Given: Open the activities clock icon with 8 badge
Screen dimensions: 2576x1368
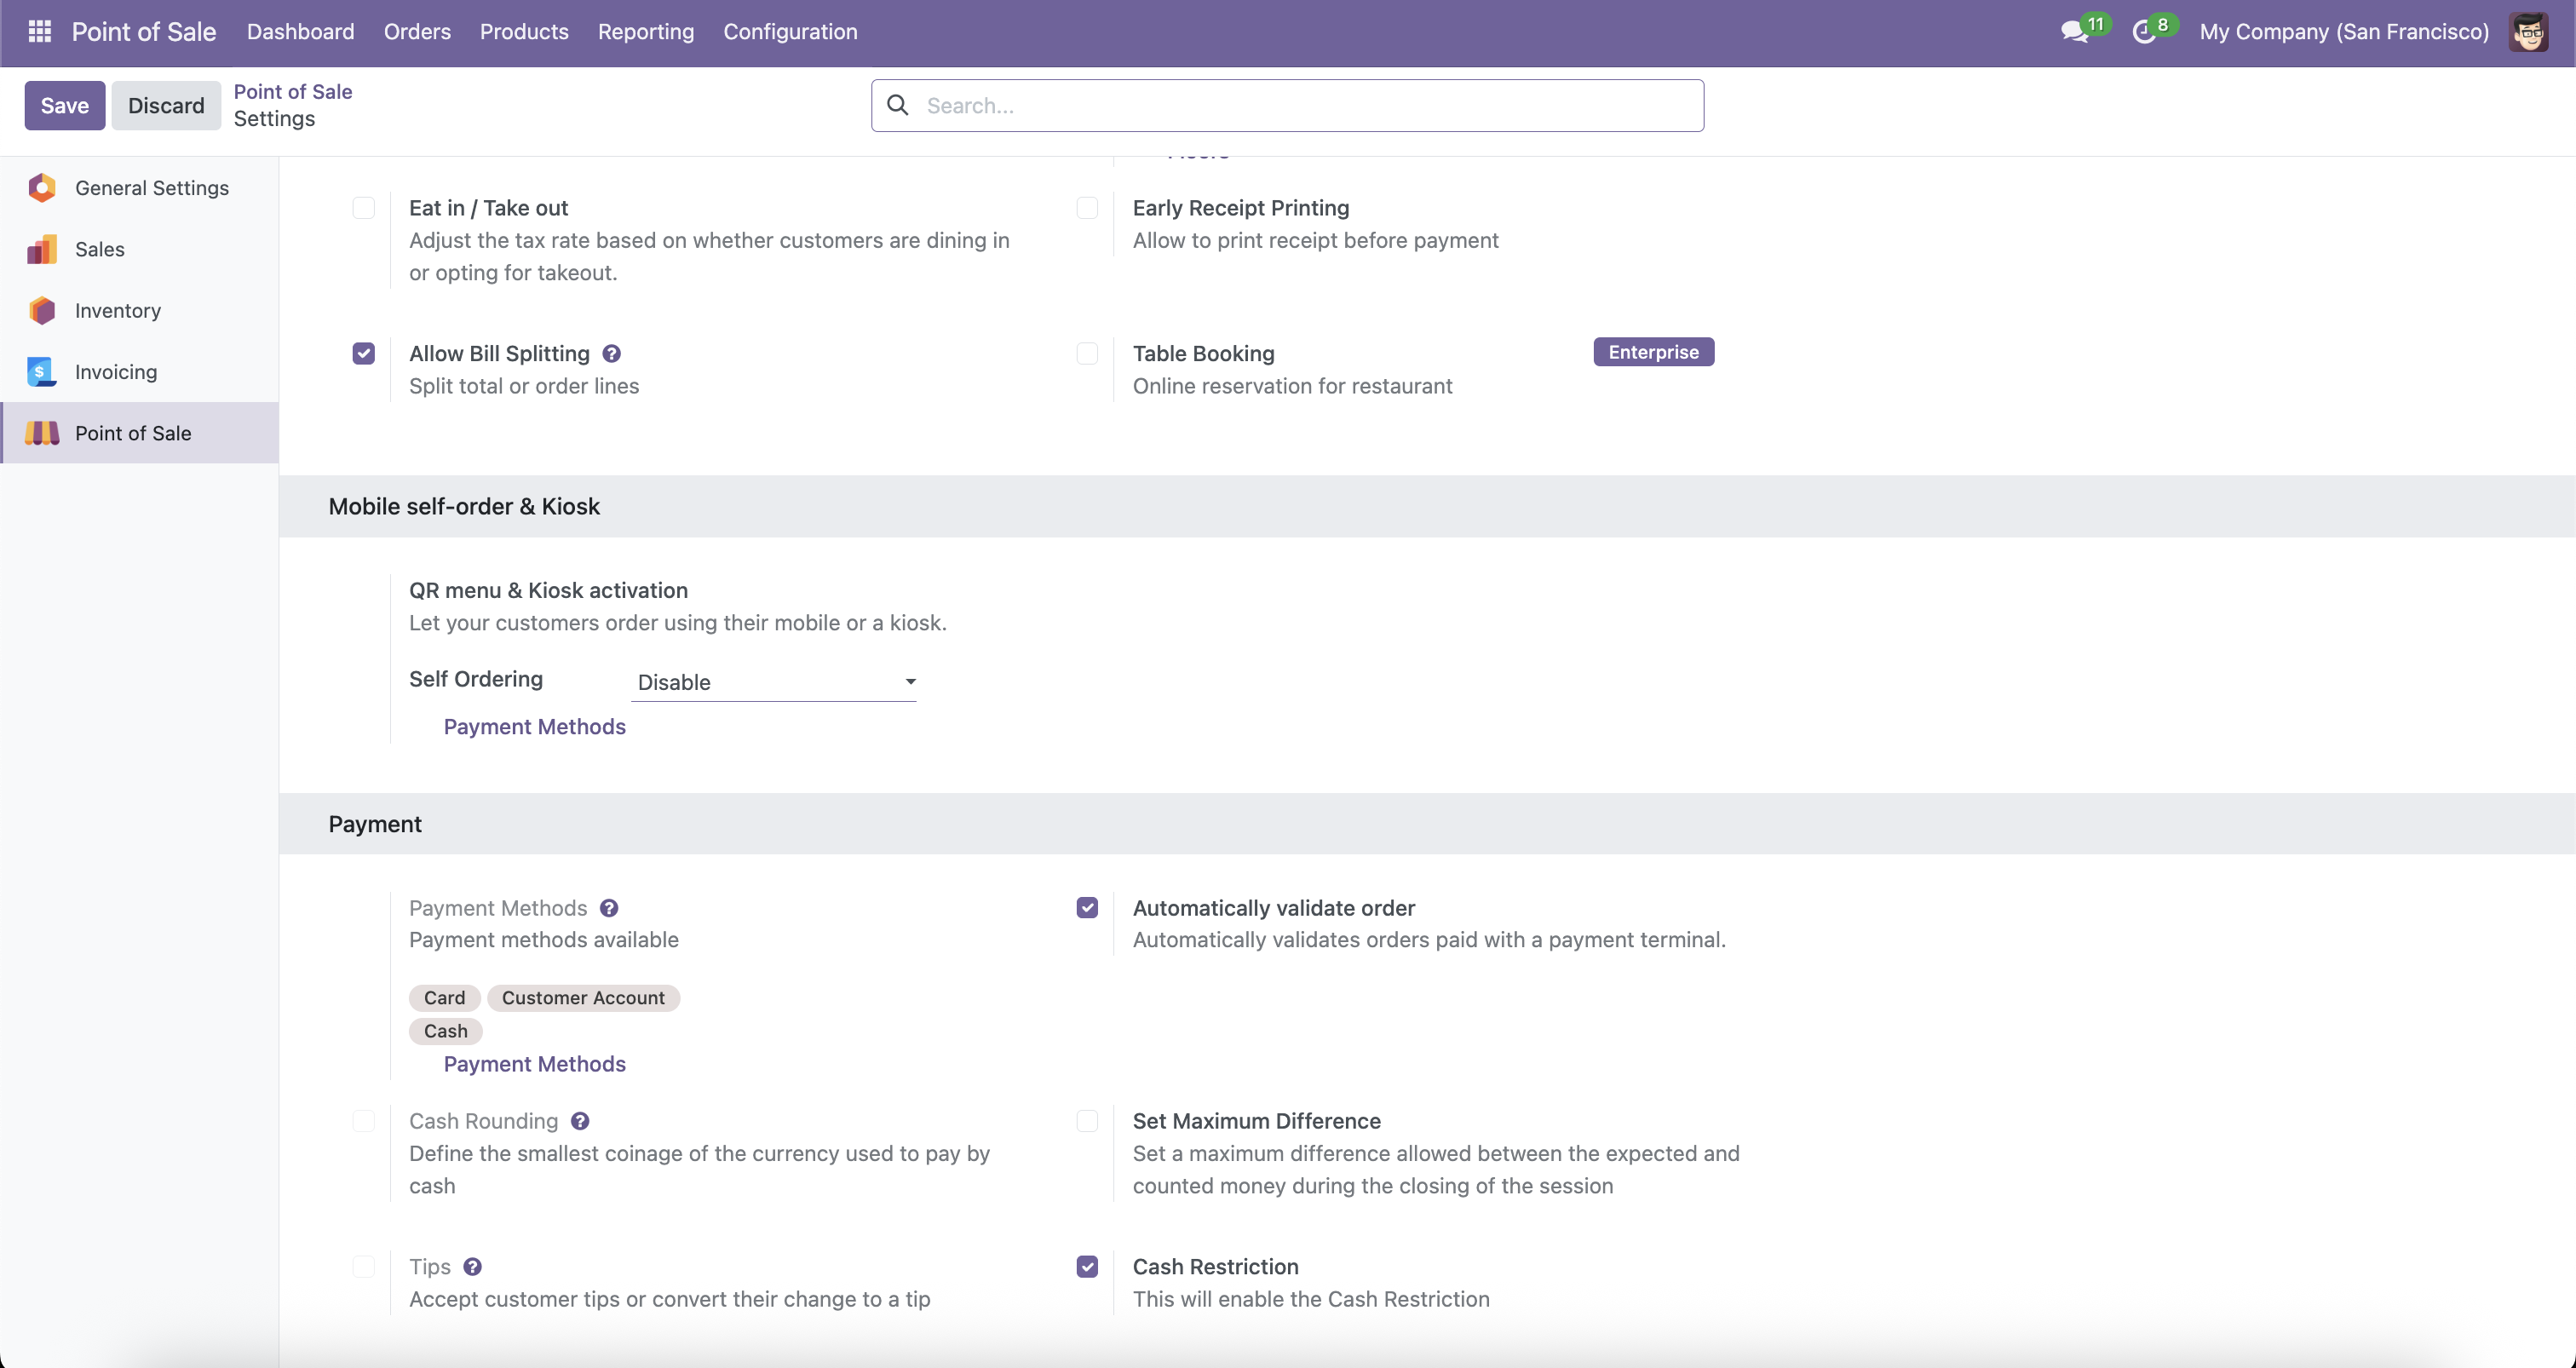Looking at the screenshot, I should tap(2144, 32).
